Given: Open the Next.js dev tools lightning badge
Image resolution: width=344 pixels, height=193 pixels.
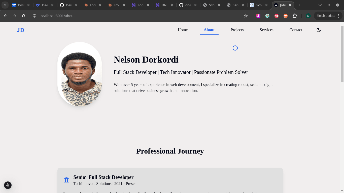Looking at the screenshot, I should click(x=8, y=185).
